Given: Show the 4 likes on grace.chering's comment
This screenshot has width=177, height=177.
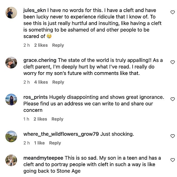Looking at the screenshot, I should 41,82.
